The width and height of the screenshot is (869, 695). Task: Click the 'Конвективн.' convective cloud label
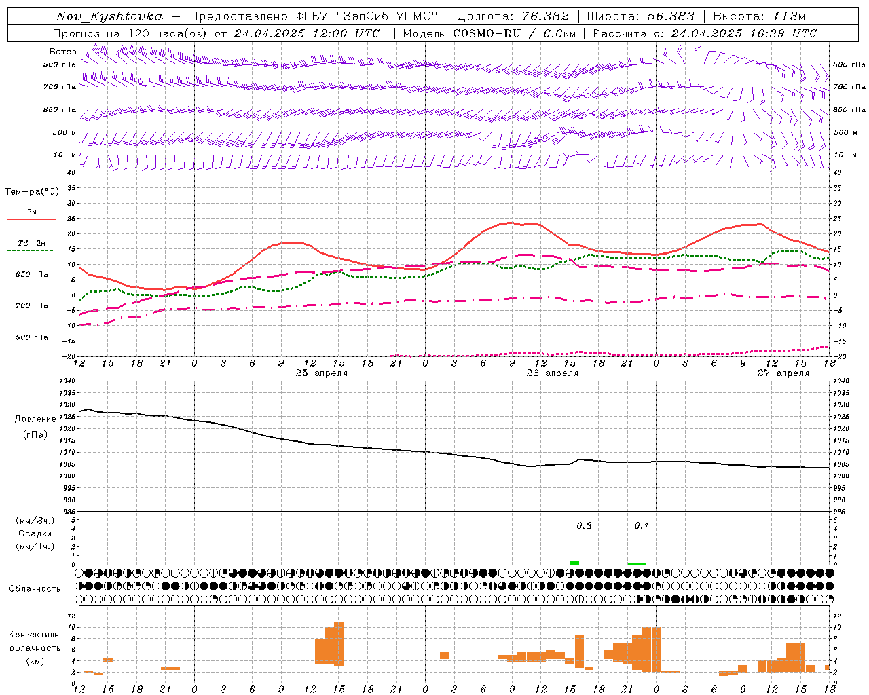click(35, 635)
